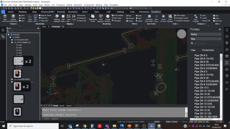The width and height of the screenshot is (230, 129).
Task: Select the Hide Inside clipping tool
Action: point(63,18)
